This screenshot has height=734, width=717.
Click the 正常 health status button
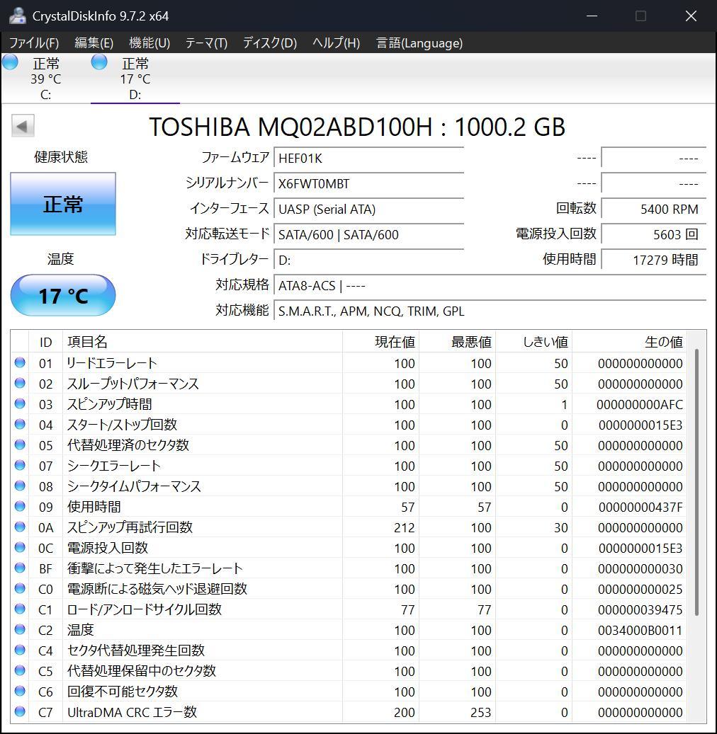pos(63,204)
